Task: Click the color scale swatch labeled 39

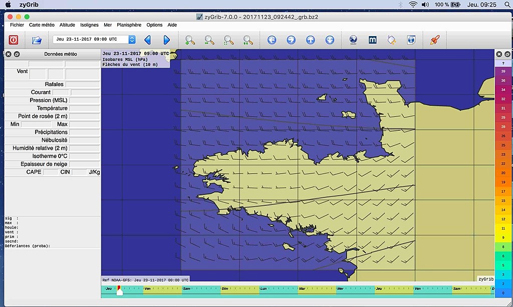Action: tap(503, 72)
